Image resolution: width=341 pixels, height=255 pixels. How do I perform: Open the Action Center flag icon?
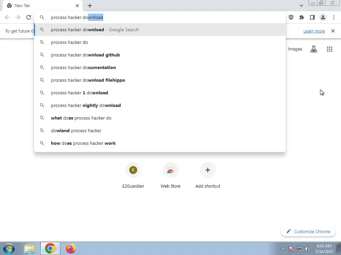[291, 249]
